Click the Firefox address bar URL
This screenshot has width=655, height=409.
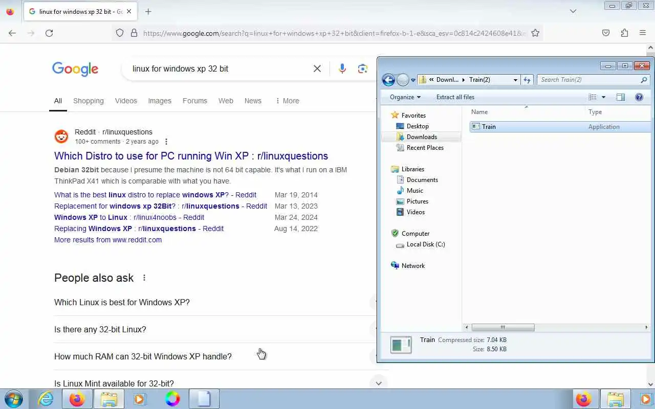pyautogui.click(x=335, y=33)
